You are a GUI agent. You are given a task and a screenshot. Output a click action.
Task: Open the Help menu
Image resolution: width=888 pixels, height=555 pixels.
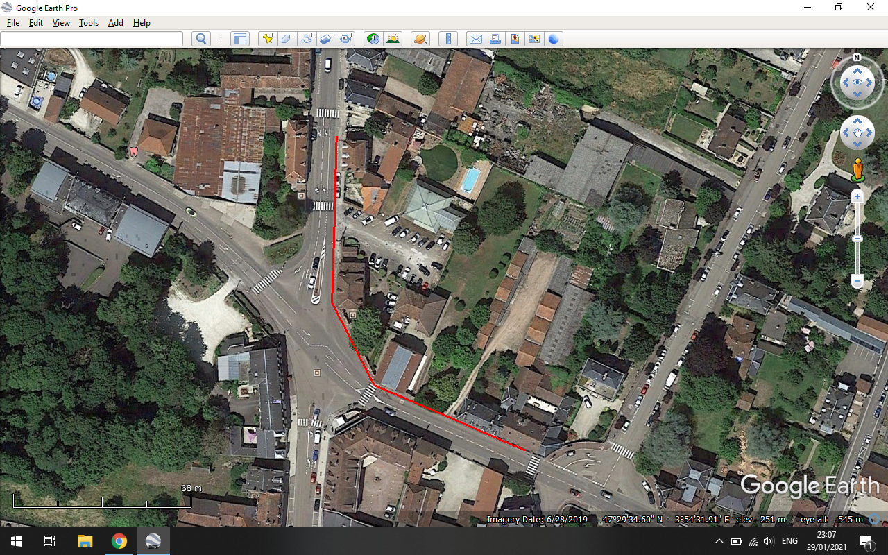pos(142,23)
